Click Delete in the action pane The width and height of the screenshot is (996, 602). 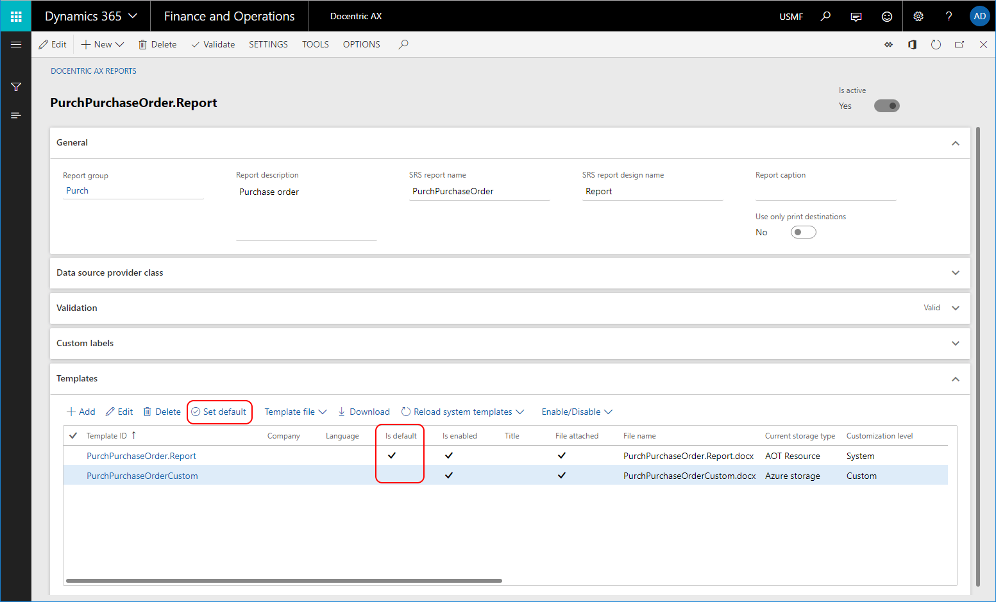click(x=158, y=44)
